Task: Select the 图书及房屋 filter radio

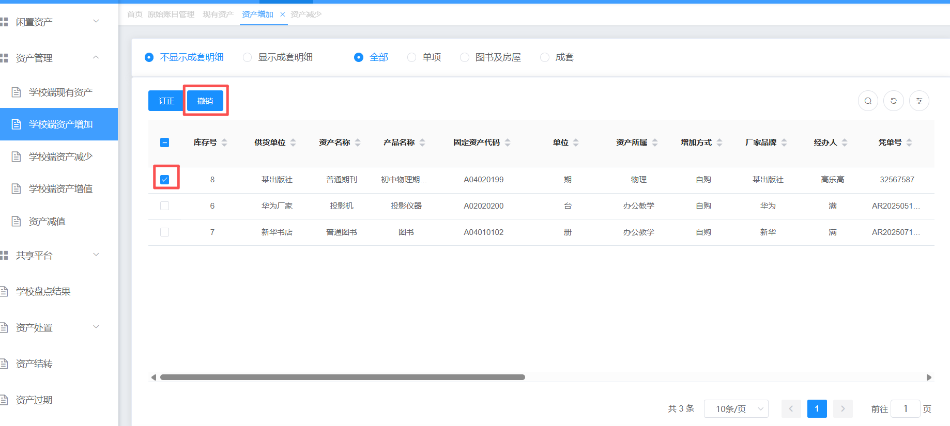Action: pyautogui.click(x=465, y=57)
